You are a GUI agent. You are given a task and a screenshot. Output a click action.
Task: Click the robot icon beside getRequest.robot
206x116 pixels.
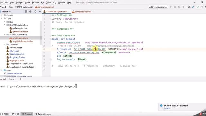click(11, 28)
